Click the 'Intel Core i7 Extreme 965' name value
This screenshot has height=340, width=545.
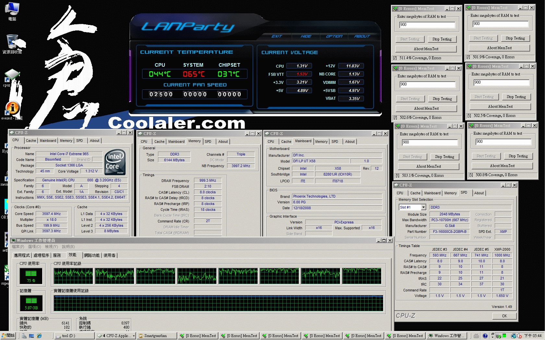tap(69, 154)
